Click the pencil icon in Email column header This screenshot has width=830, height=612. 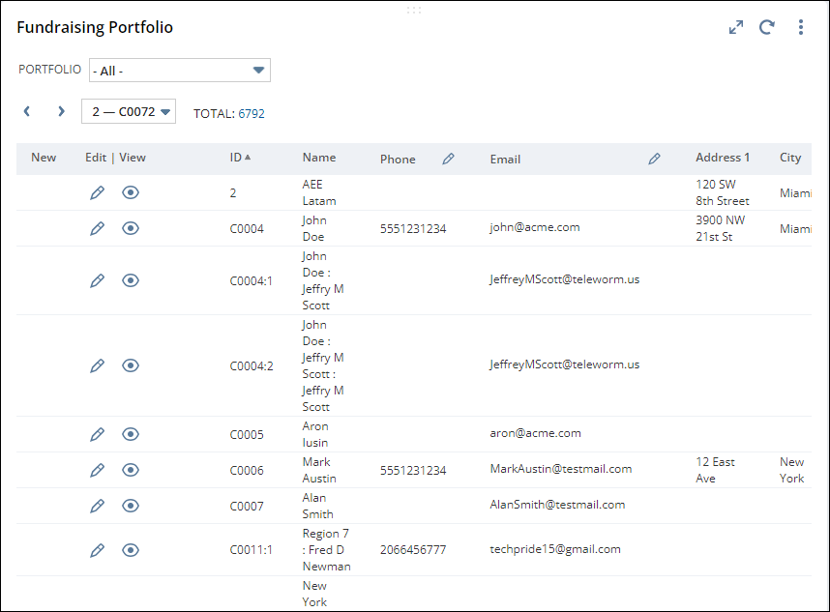[x=655, y=160]
